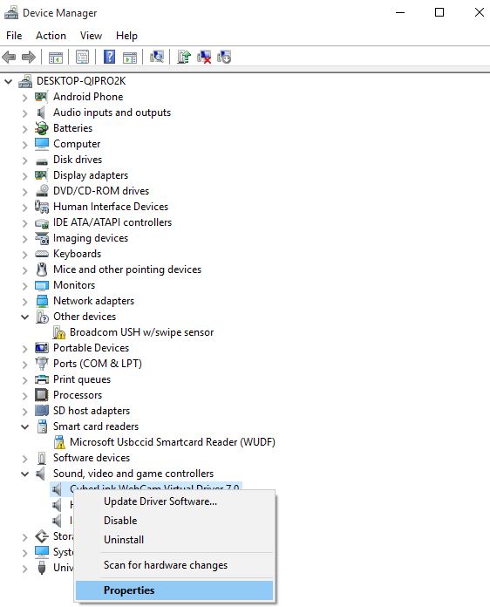Expand the Display adapters category

(24, 176)
